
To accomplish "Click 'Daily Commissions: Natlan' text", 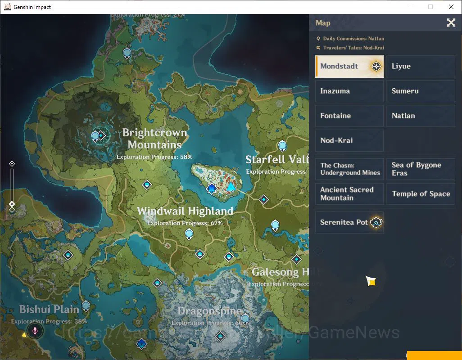I will (353, 39).
